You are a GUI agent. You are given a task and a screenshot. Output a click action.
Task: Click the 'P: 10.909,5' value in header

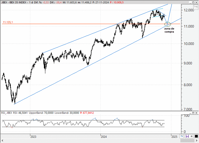coord(117,2)
